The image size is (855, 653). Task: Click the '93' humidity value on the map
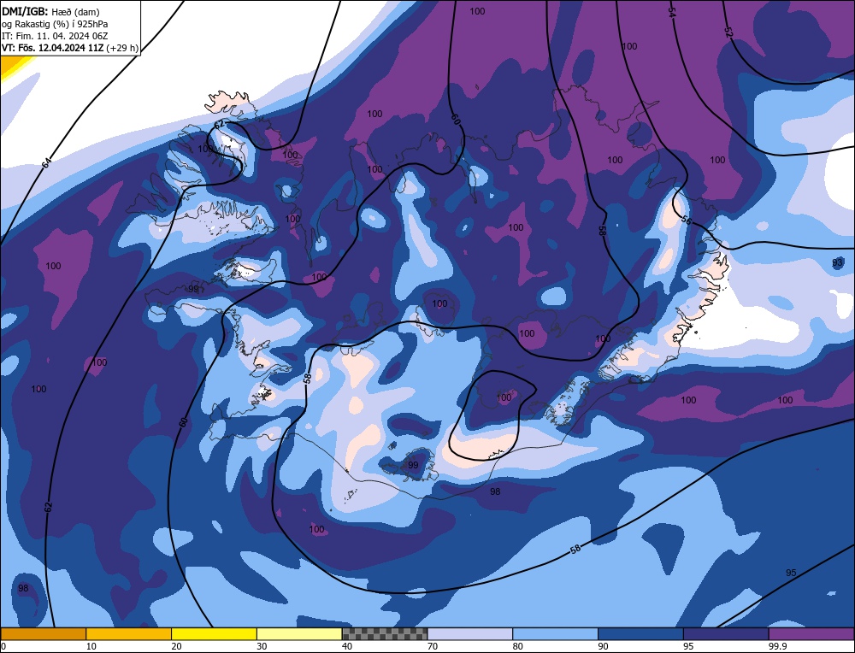838,262
